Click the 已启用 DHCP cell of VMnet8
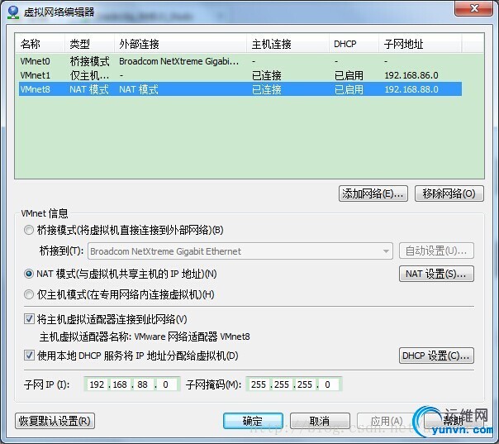499x444 pixels. (x=349, y=89)
